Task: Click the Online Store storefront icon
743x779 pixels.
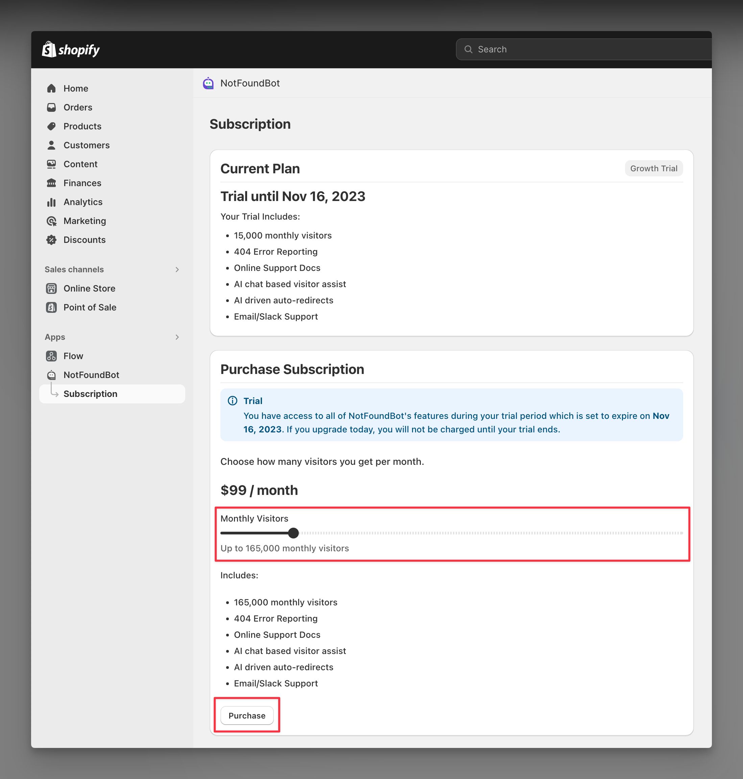Action: tap(51, 288)
